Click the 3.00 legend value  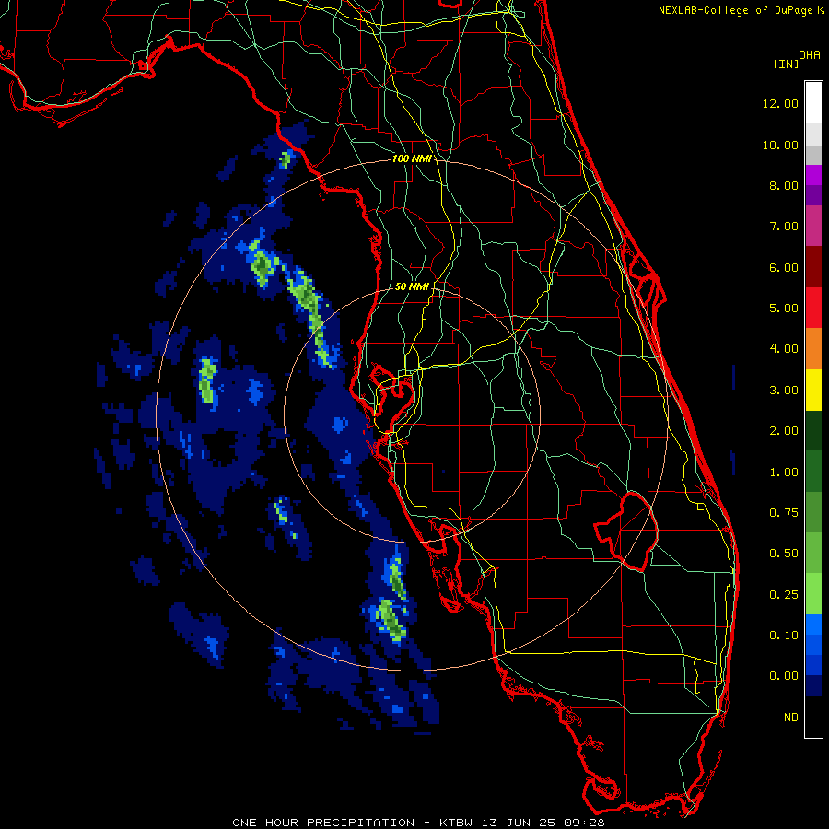coord(784,391)
